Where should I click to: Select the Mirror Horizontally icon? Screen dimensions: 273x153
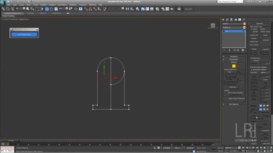(x=261, y=109)
